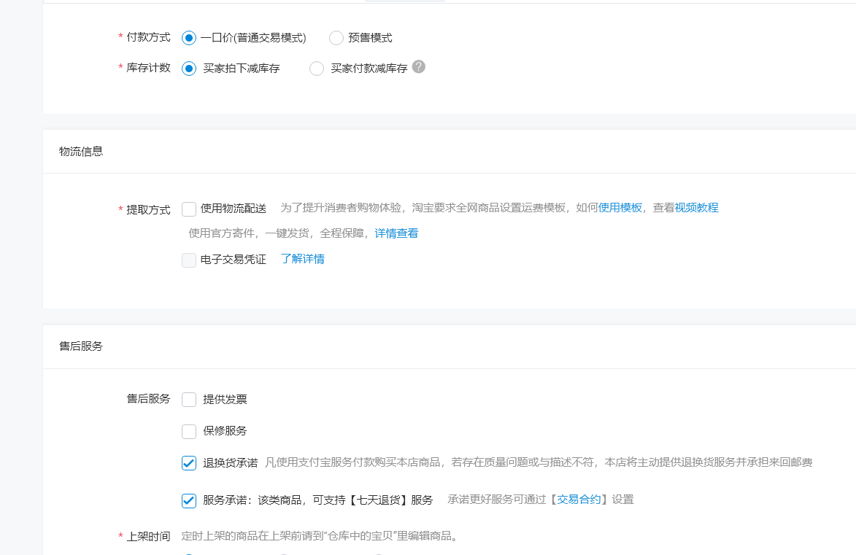This screenshot has height=555, width=856.
Task: Choose the 预售模式 radio button
Action: pos(336,38)
